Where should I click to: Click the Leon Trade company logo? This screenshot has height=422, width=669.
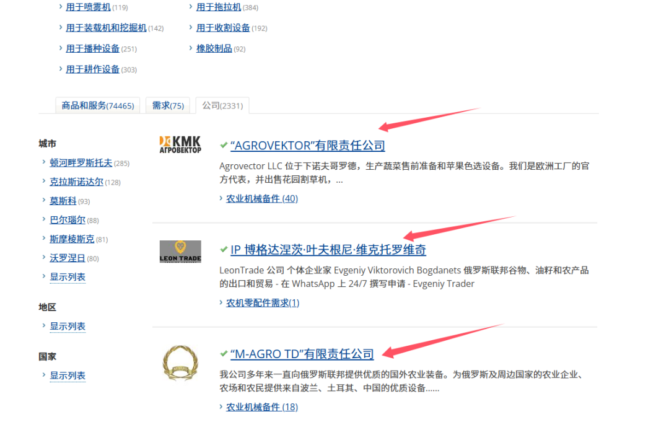coord(180,252)
